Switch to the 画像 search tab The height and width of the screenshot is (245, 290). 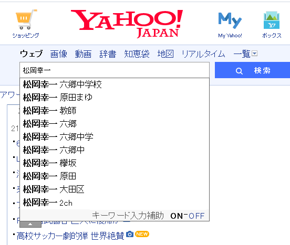pyautogui.click(x=59, y=54)
